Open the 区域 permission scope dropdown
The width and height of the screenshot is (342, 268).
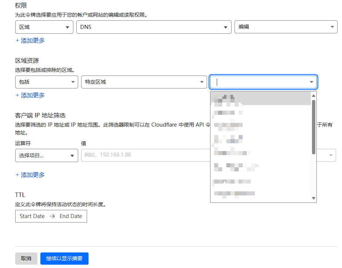click(x=44, y=27)
